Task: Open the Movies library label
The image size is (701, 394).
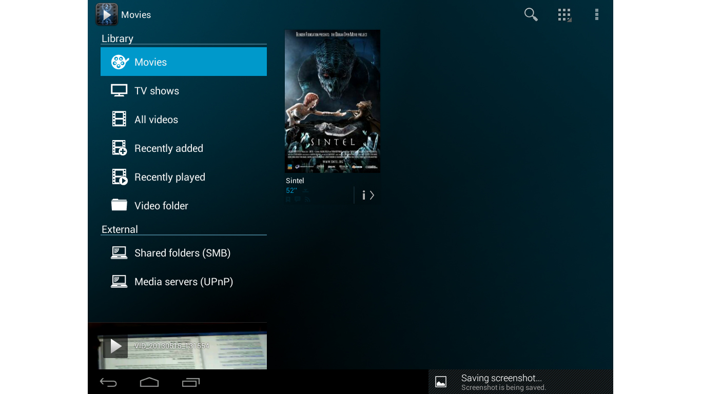Action: 150,62
